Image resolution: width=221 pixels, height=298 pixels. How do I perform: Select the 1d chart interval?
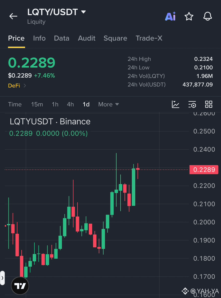click(86, 104)
